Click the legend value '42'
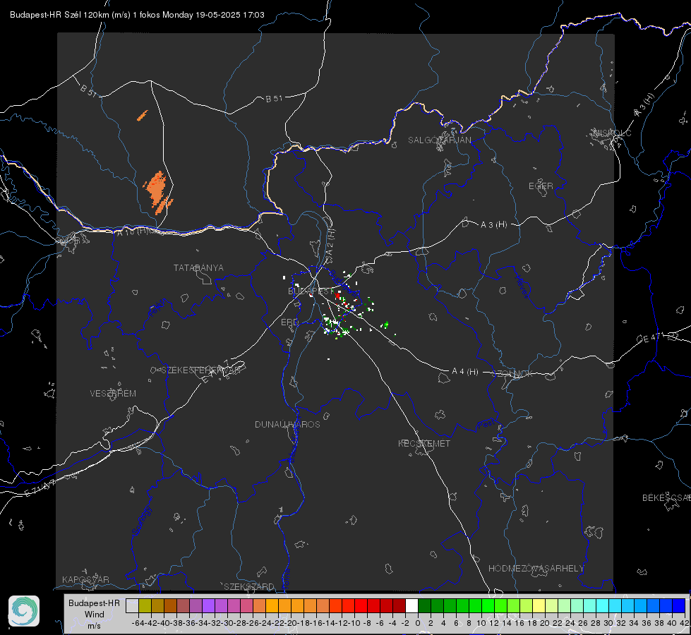Image resolution: width=691 pixels, height=635 pixels. pos(685,623)
